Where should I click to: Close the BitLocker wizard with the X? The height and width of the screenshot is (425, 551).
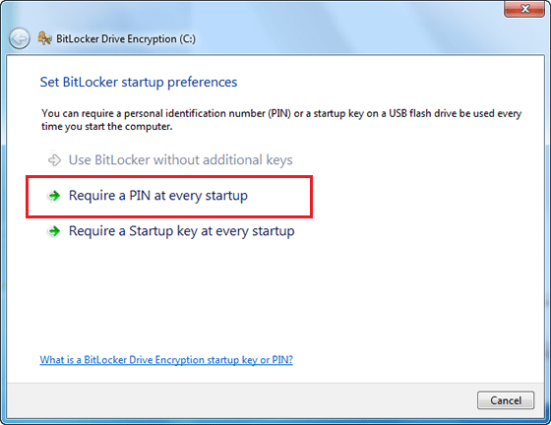pyautogui.click(x=524, y=9)
